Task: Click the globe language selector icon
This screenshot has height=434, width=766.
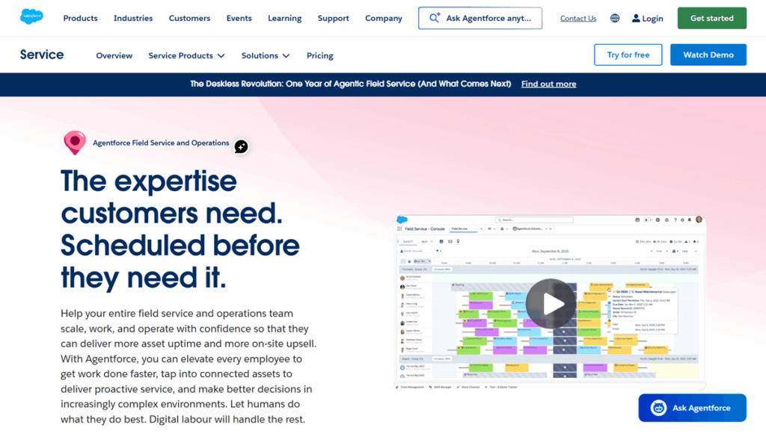Action: [x=615, y=18]
